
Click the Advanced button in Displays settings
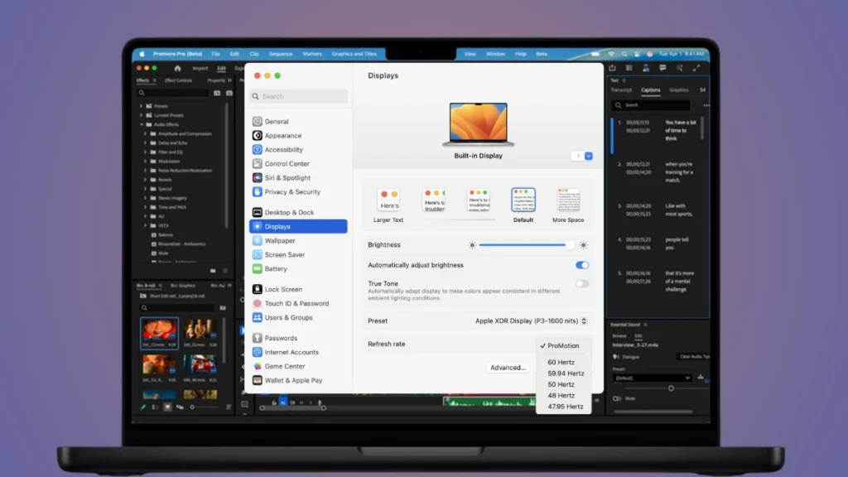pyautogui.click(x=507, y=367)
